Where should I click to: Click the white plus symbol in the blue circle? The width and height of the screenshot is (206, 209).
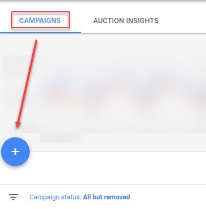(15, 152)
